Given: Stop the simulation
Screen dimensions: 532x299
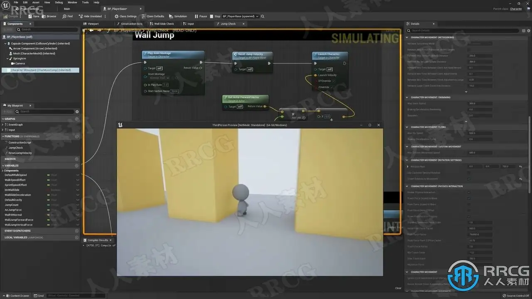Looking at the screenshot, I should [215, 16].
